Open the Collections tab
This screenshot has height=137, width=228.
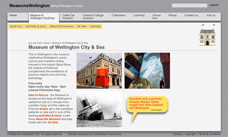[x=120, y=17]
